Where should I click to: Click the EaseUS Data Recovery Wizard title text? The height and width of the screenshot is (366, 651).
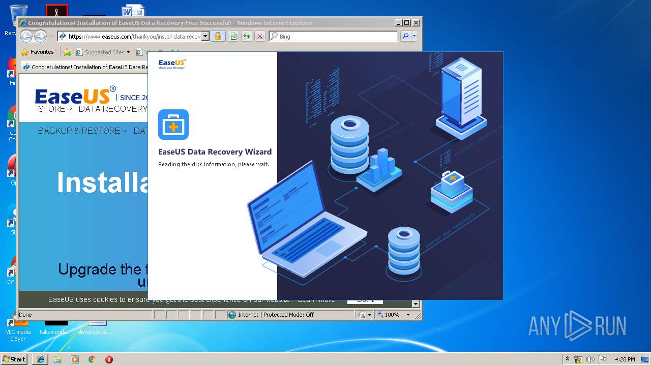pyautogui.click(x=215, y=151)
